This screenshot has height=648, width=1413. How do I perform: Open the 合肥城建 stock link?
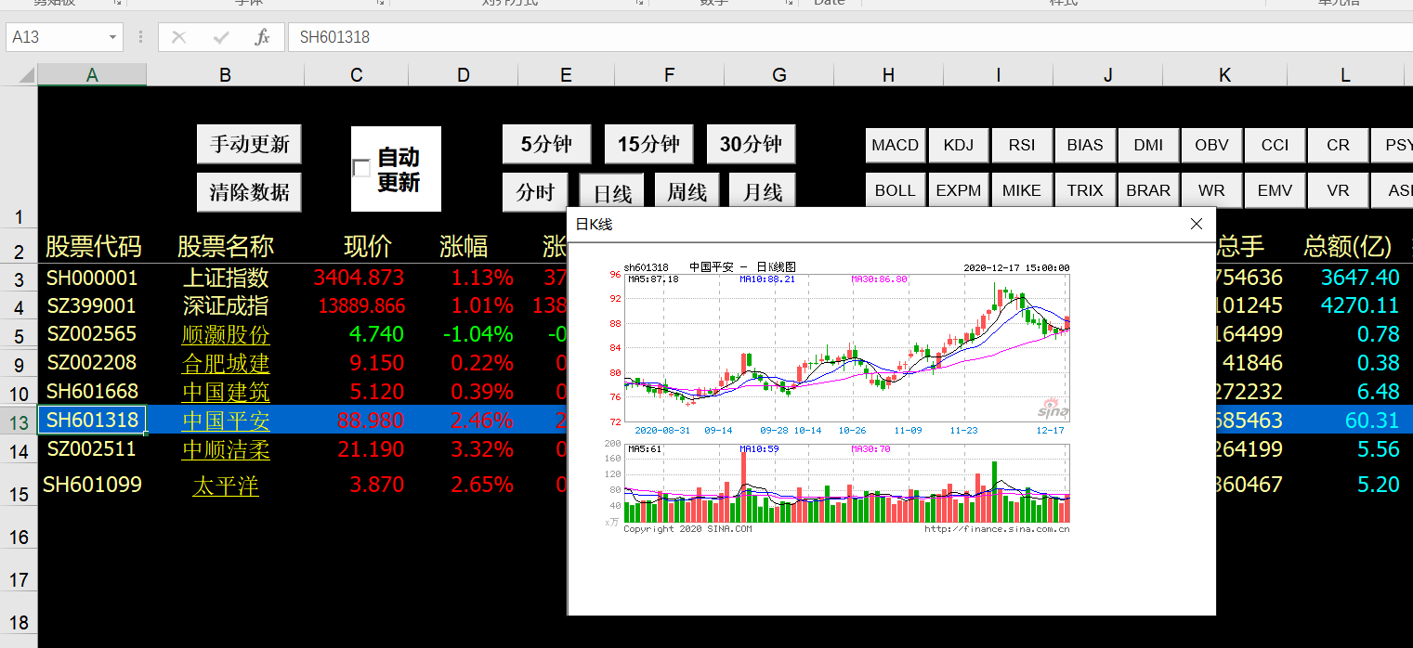click(226, 363)
